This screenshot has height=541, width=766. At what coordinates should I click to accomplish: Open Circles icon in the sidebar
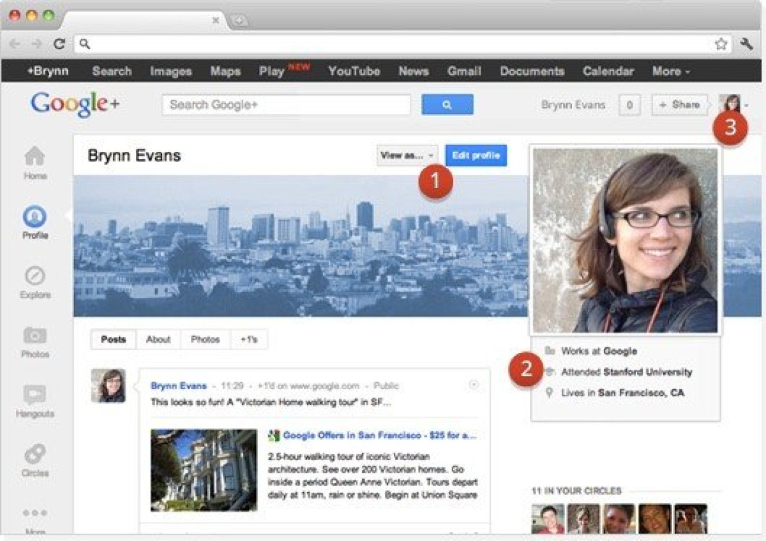[x=34, y=454]
